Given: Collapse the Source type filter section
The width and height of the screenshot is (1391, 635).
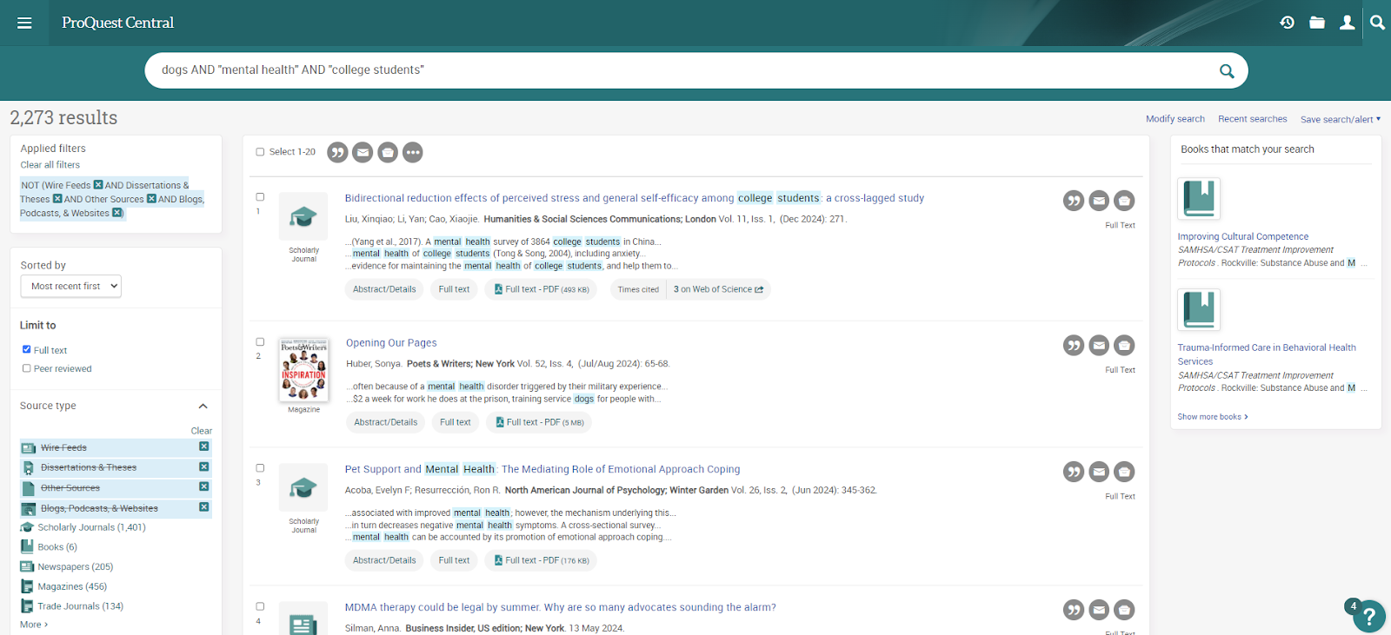Looking at the screenshot, I should point(203,406).
